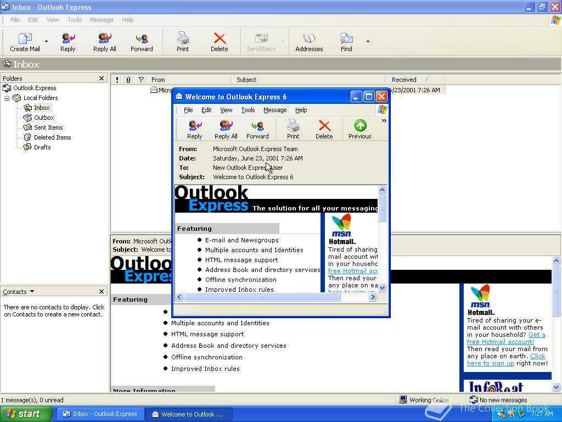The height and width of the screenshot is (422, 562).
Task: Sort the message list by flag column
Action: click(x=141, y=80)
